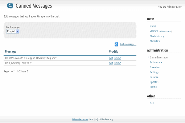Open Settings in administration menu
This screenshot has height=123, width=185.
coord(154,72)
